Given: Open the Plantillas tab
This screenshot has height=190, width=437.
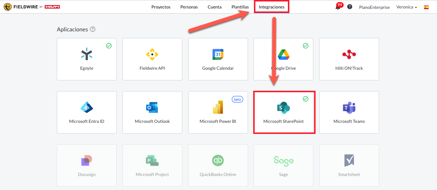Looking at the screenshot, I should point(240,7).
